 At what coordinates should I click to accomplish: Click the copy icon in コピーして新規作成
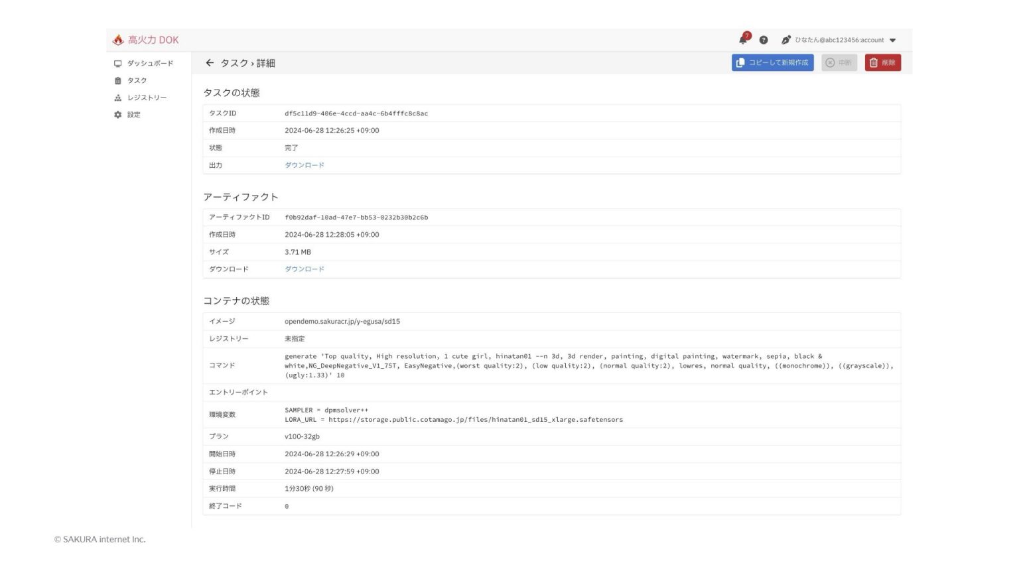[740, 63]
